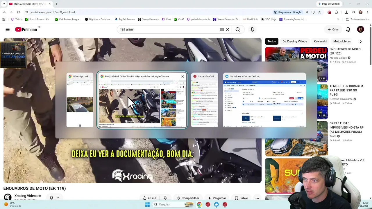Screen dimensions: 372x209
Task: Go back to the previous page in Chrome
Action: pos(4,12)
